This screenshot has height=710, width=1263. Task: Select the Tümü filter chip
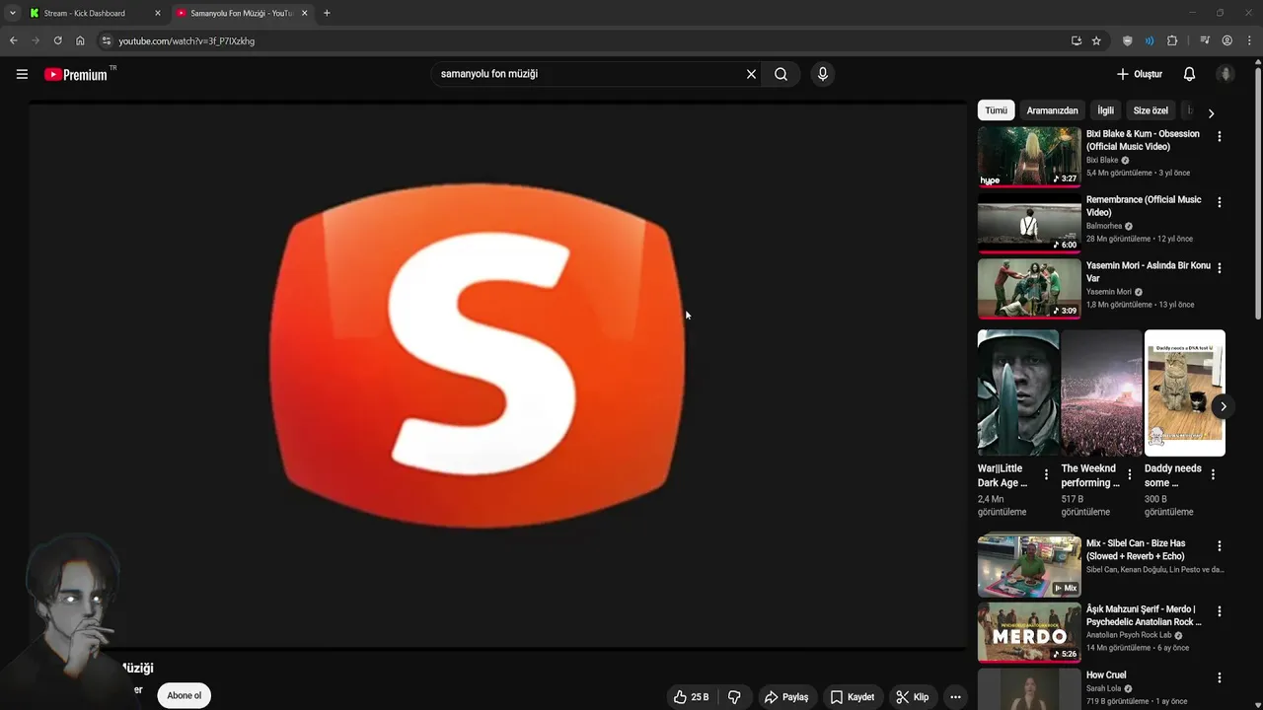996,110
